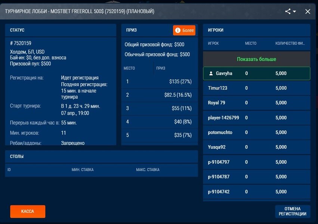The image size is (318, 224).
Task: Close the tournament lobby window
Action: point(308,12)
